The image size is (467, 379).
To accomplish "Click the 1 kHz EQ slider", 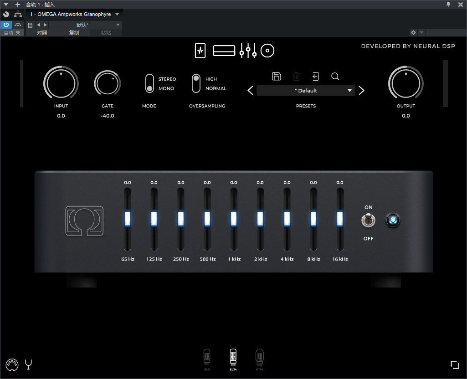I will (234, 219).
